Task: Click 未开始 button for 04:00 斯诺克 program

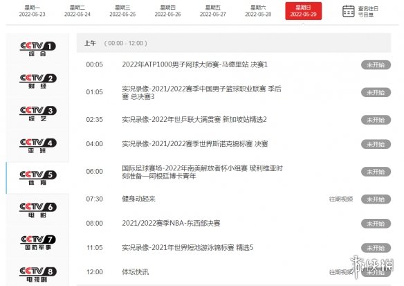Action: [376, 144]
